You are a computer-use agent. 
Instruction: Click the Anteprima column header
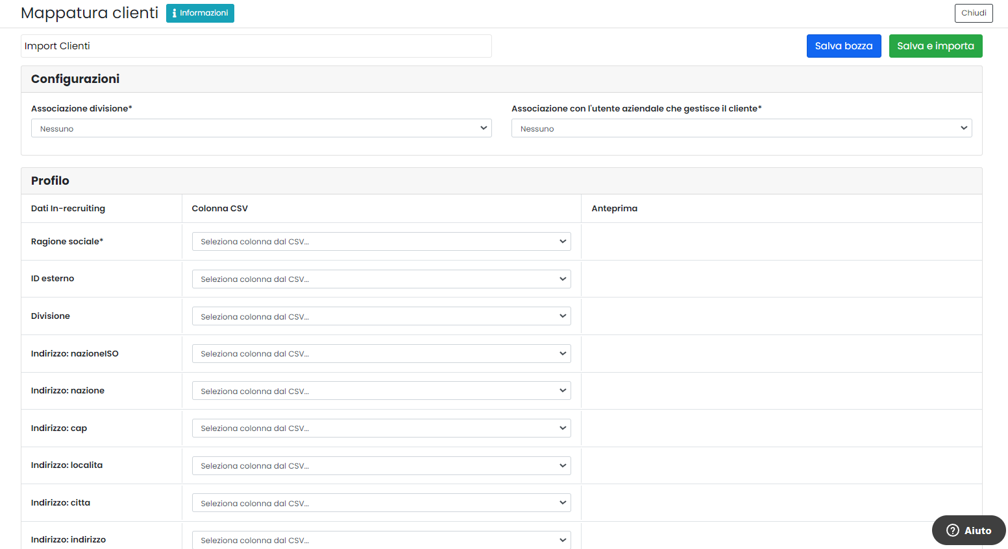tap(614, 208)
